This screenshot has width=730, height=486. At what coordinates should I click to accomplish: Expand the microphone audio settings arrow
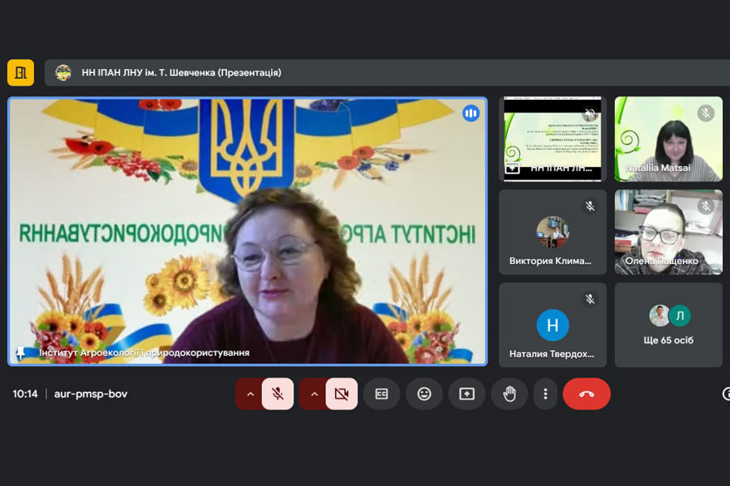tap(250, 394)
